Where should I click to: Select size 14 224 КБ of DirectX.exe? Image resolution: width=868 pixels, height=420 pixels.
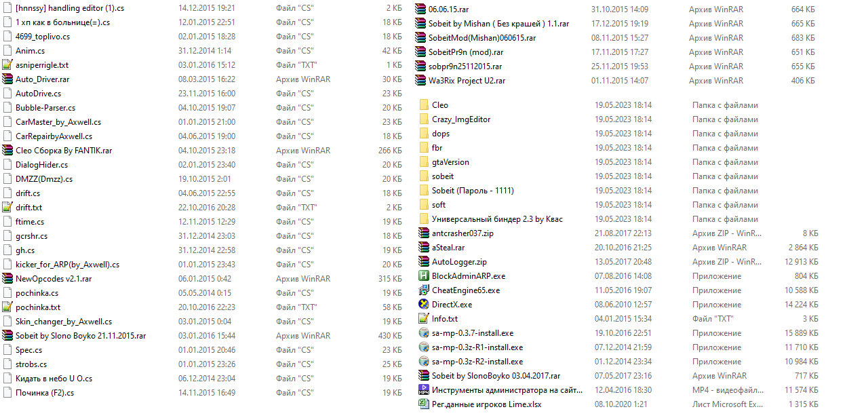[802, 305]
